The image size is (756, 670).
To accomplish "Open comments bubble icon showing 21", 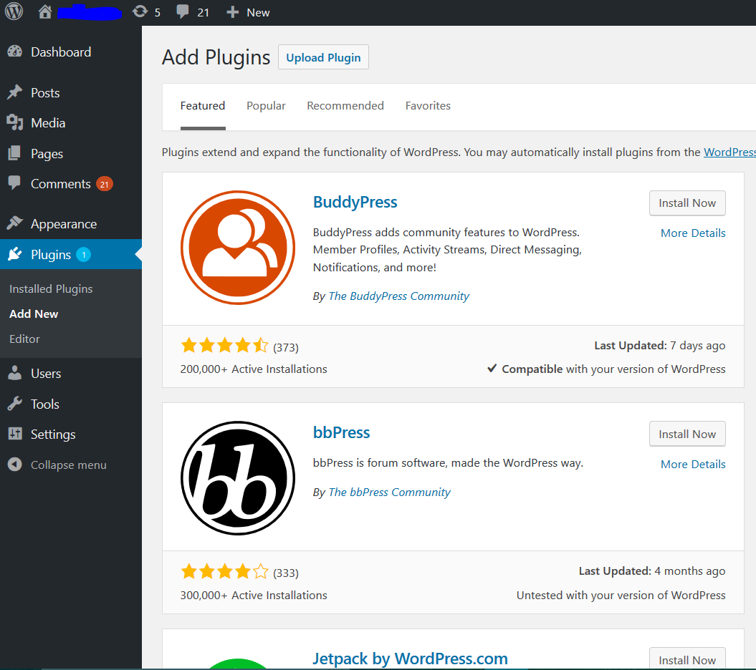I will tap(182, 11).
